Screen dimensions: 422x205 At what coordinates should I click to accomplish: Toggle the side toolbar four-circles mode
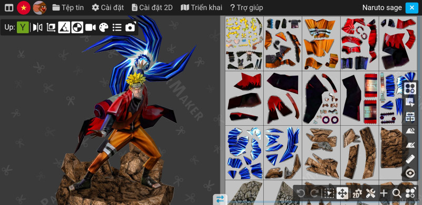coord(410,88)
